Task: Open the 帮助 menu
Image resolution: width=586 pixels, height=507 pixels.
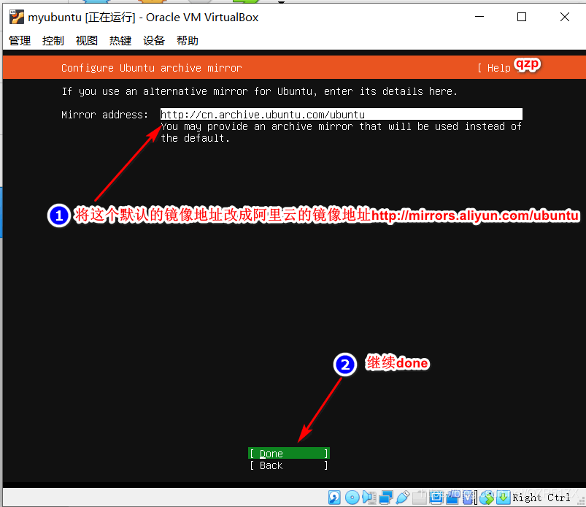Action: [188, 40]
